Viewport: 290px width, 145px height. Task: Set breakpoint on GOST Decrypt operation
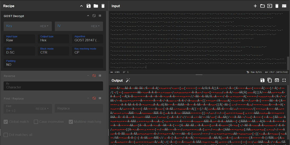[x=100, y=16]
